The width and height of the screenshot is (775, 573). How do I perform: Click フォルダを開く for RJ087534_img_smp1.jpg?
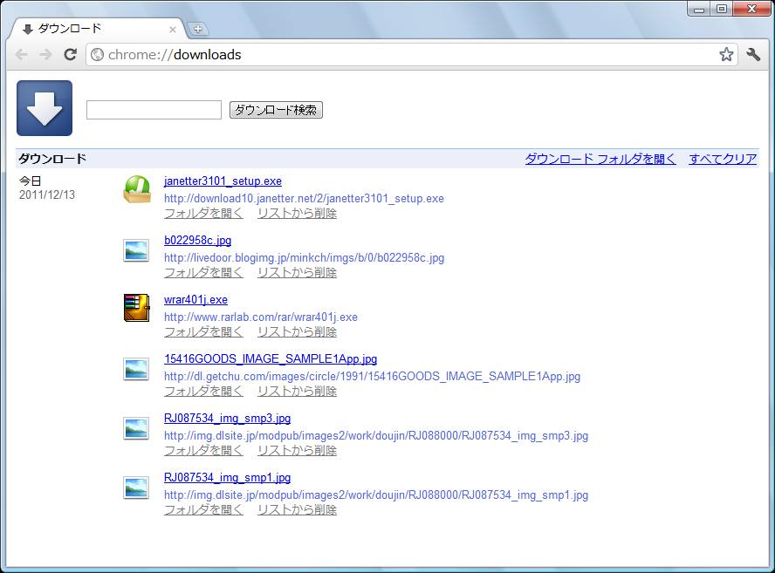(203, 510)
